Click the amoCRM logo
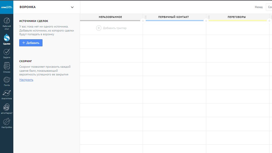 click(x=7, y=7)
